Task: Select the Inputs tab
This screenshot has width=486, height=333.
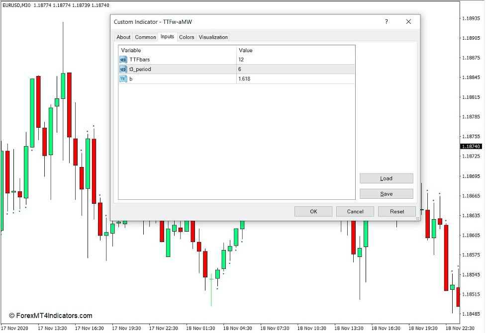Action: tap(167, 37)
